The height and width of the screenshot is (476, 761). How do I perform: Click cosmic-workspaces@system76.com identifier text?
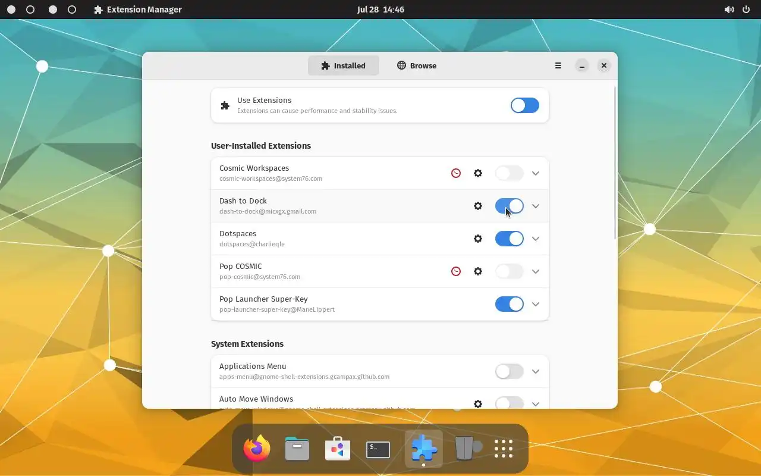271,178
